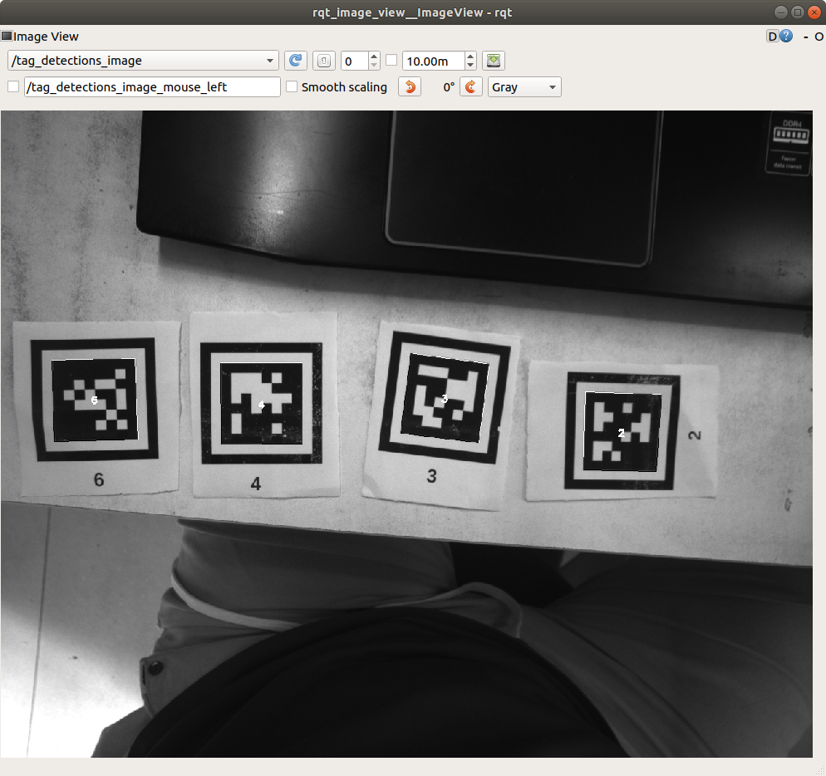Click the /tag_detections_image_mouse_left topic field
The height and width of the screenshot is (776, 826).
[152, 87]
